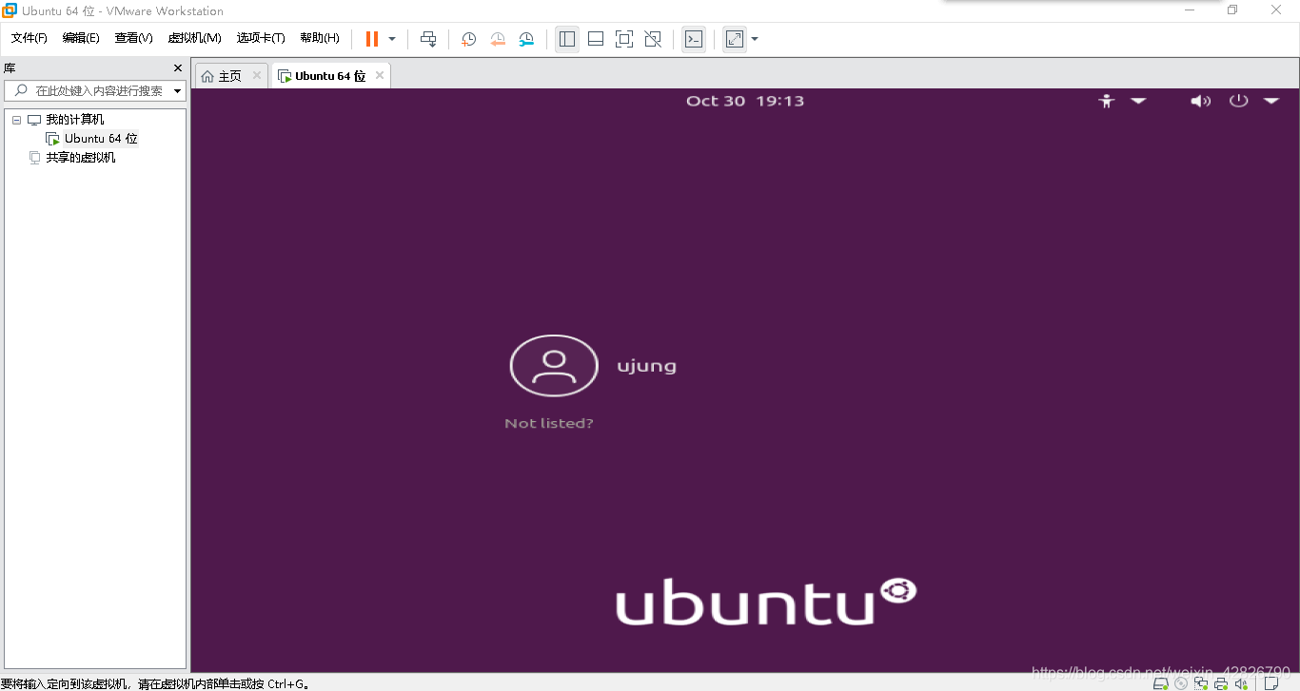Toggle the library sidebar view button
Viewport: 1300px width, 691px height.
tap(567, 39)
